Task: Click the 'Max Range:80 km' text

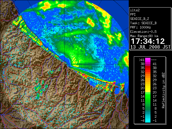Action: pyautogui.click(x=144, y=36)
